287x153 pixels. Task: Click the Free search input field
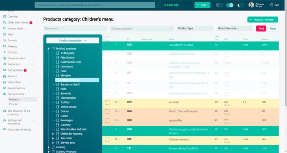click(x=75, y=29)
